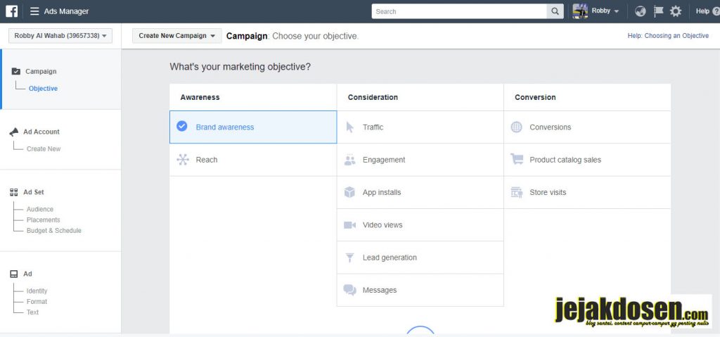Click the Ads Manager title

click(x=66, y=11)
